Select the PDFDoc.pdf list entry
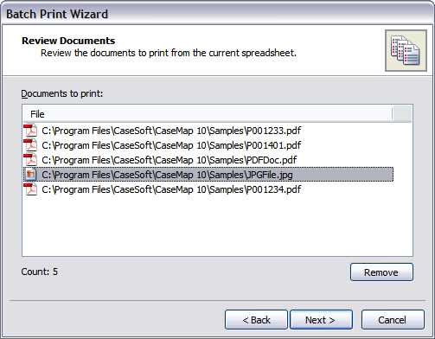Image resolution: width=435 pixels, height=339 pixels. pyautogui.click(x=208, y=160)
